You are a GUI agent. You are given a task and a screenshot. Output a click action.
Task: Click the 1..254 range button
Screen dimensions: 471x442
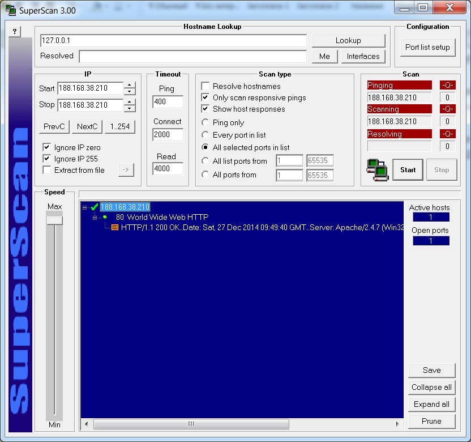tap(120, 126)
